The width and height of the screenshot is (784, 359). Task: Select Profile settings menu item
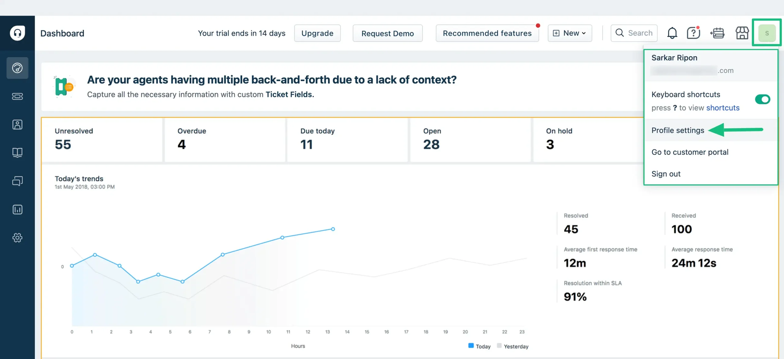710,130
